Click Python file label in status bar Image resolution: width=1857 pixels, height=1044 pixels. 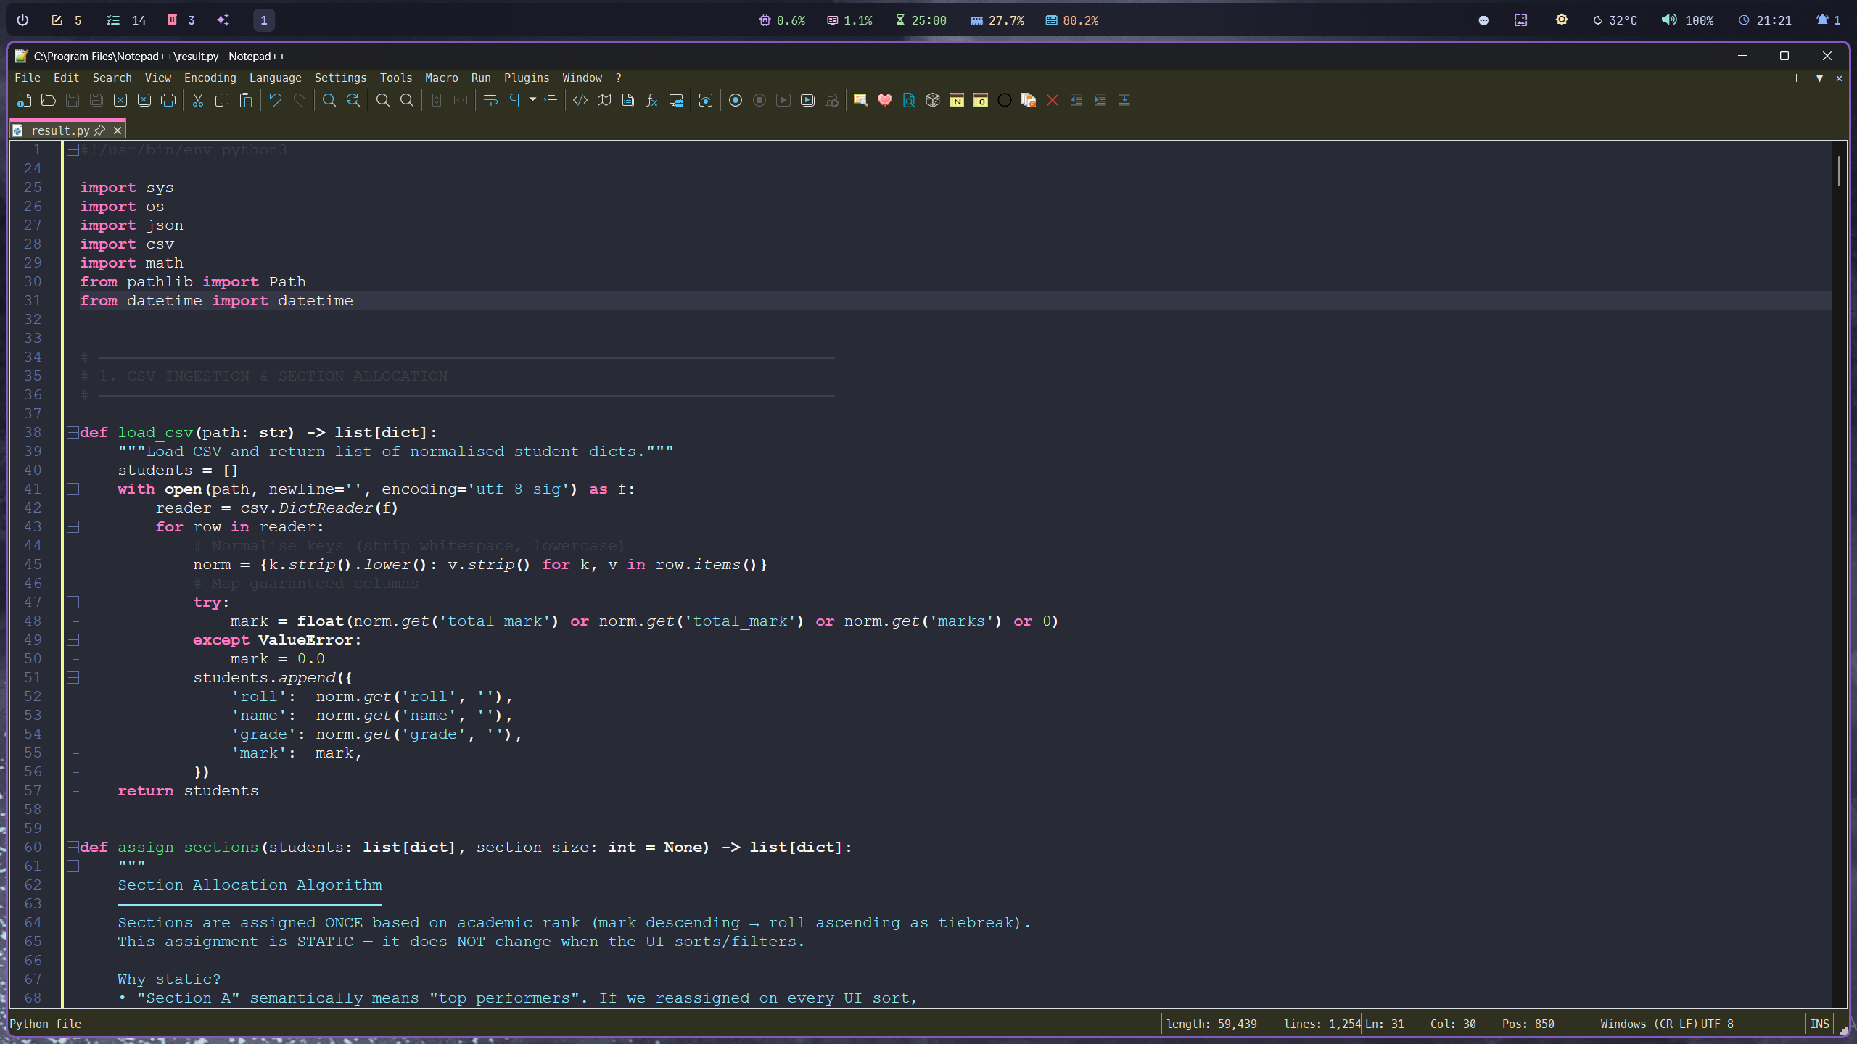[x=46, y=1024]
